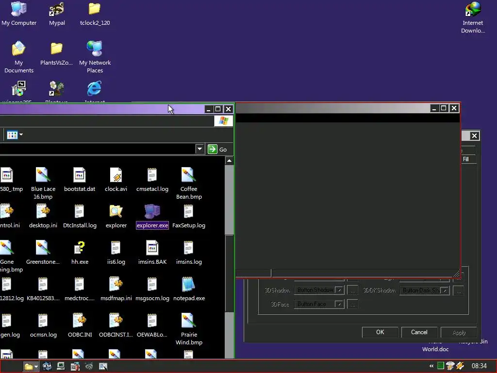Select FaxSetup.log file
The width and height of the screenshot is (497, 373).
[189, 216]
